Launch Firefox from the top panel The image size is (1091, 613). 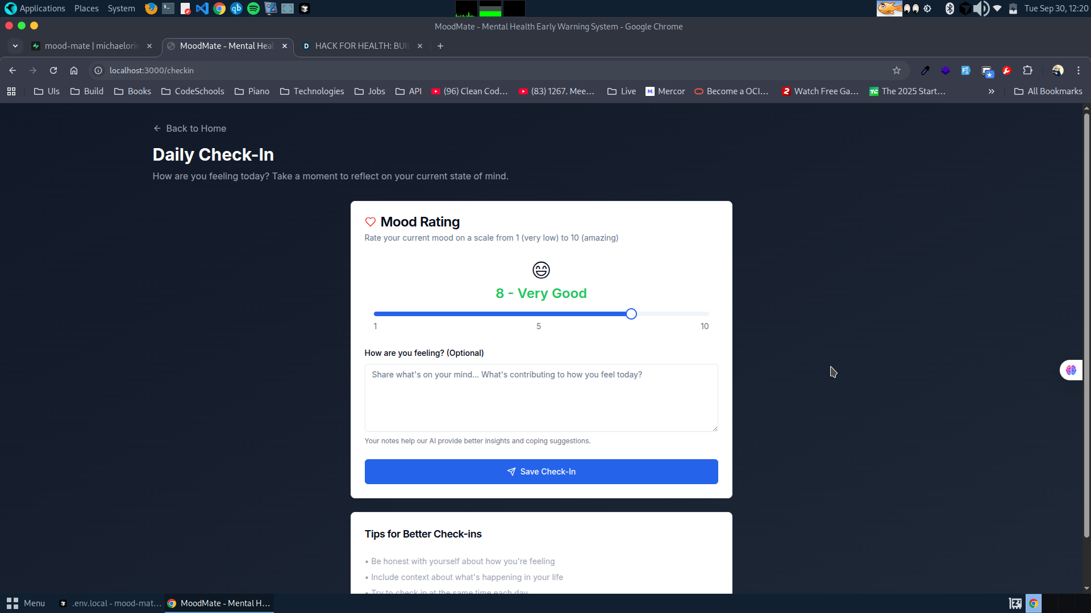151,9
